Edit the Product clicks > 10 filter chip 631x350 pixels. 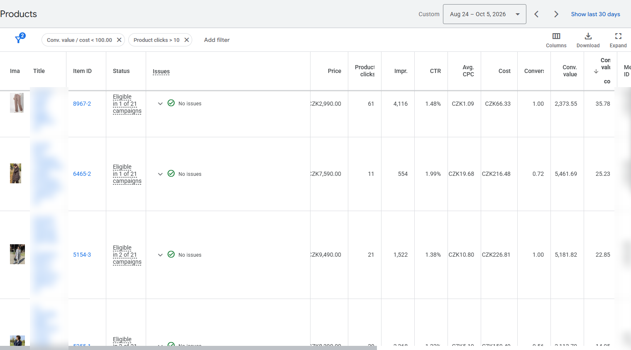[x=157, y=40]
